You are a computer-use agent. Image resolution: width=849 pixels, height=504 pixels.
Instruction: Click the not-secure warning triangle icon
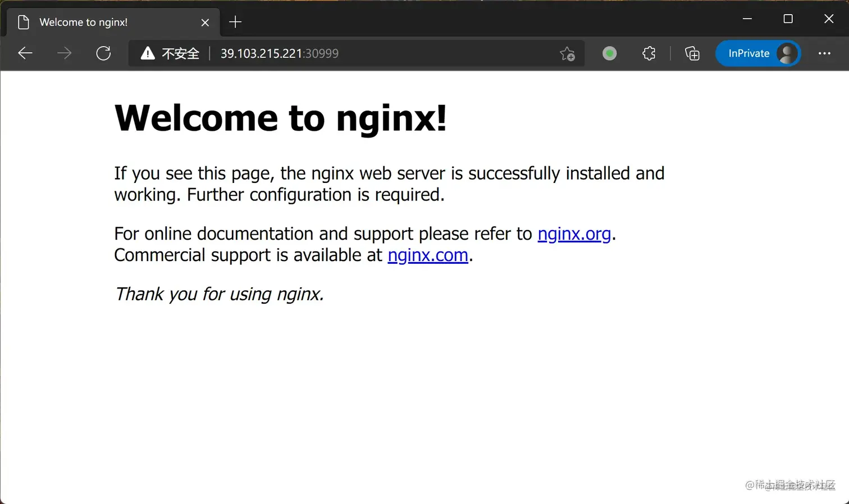148,53
